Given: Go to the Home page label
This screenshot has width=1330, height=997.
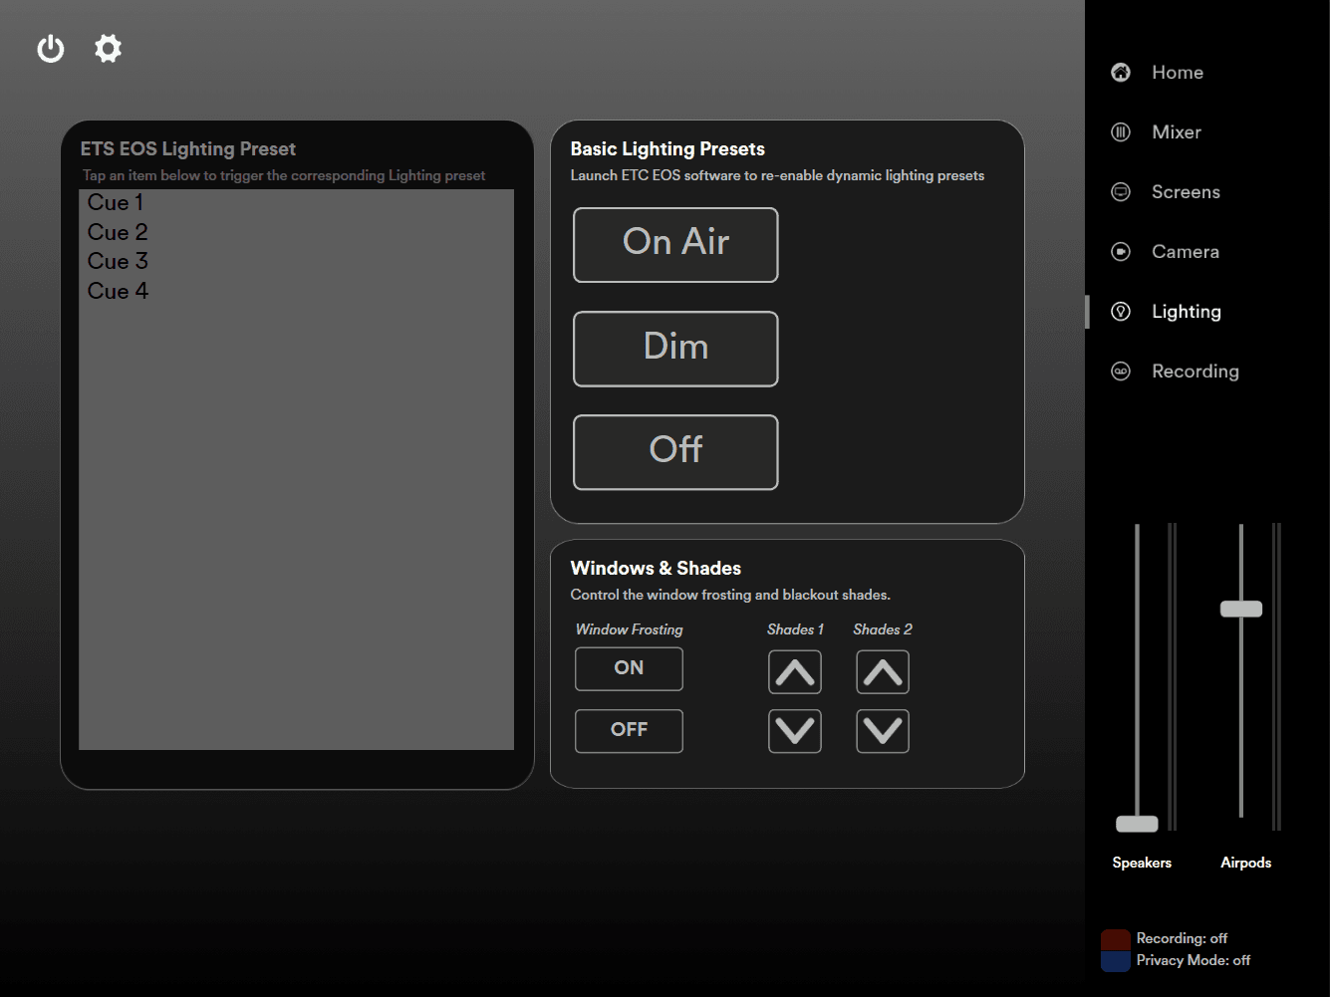Looking at the screenshot, I should coord(1178,73).
